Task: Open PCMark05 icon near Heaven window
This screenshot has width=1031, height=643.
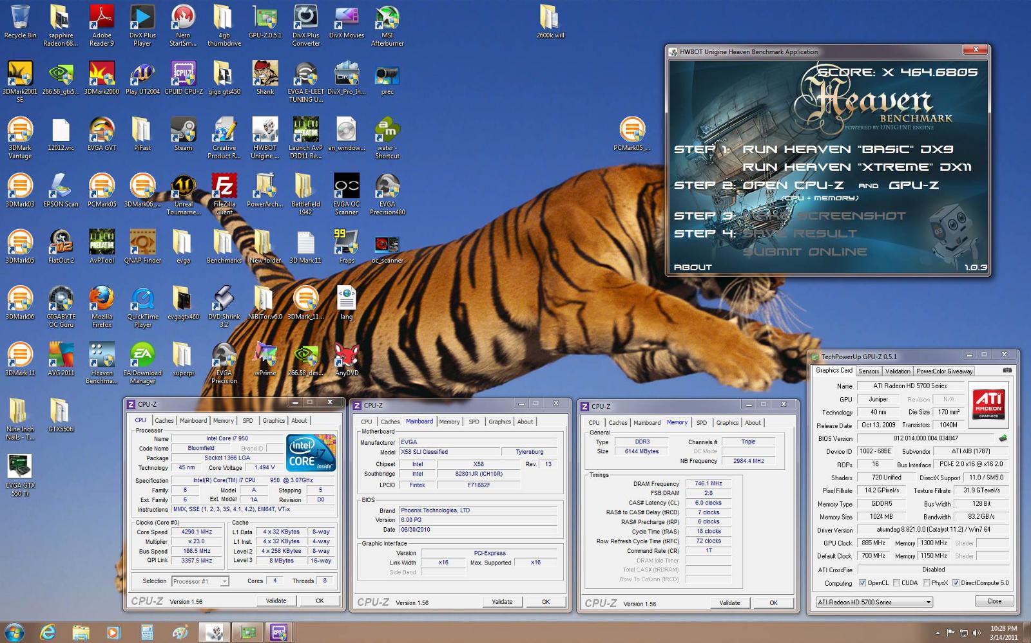Action: [631, 134]
